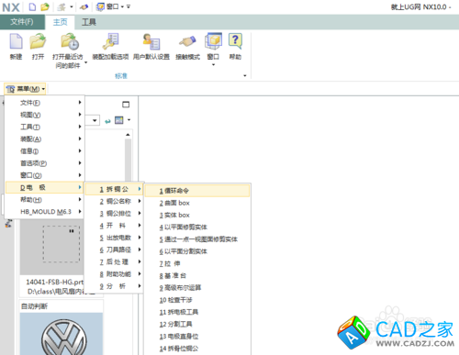
Task: Select submenu item 2 铜公名称
Action: coord(114,201)
